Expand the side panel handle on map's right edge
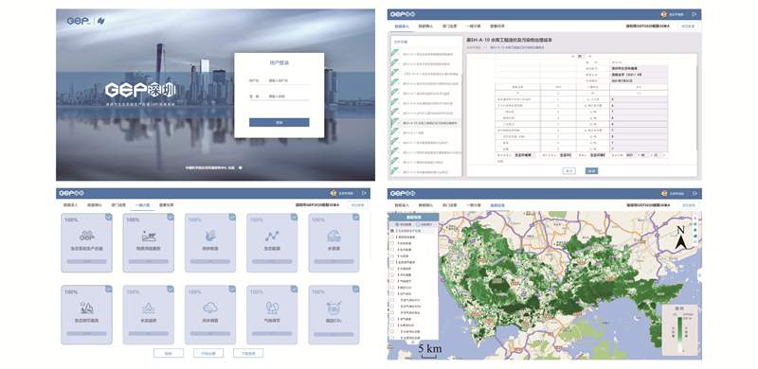Screen dimensions: 758x369 pos(700,274)
